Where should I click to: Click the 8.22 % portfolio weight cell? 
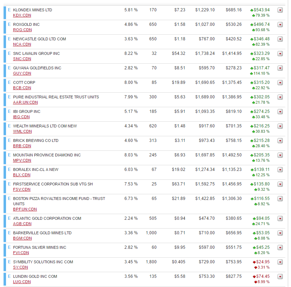coord(131,53)
